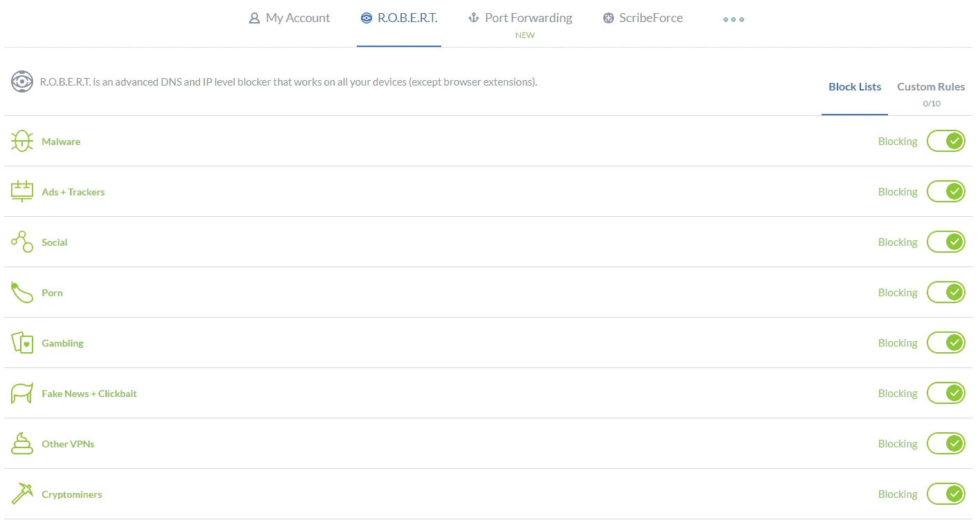Click the Blocking status text for Malware
The image size is (980, 531).
(898, 141)
